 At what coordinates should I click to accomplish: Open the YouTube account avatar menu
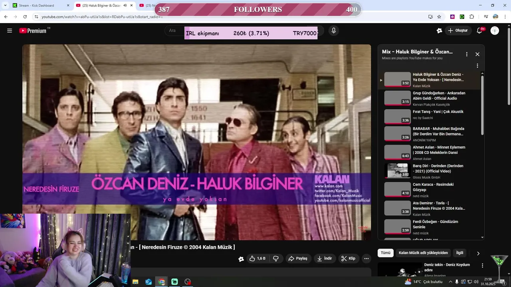pos(495,31)
